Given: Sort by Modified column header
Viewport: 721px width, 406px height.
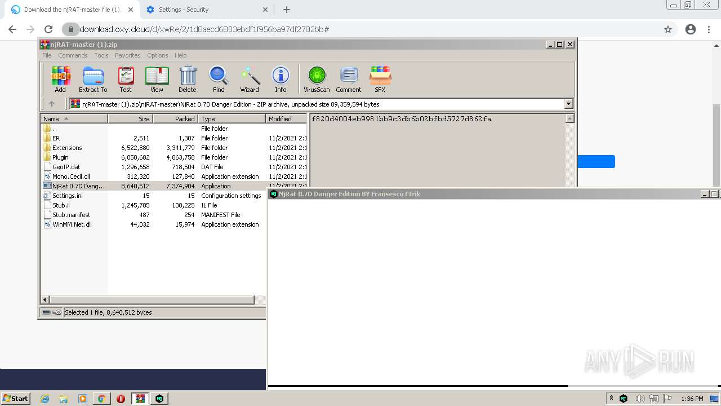Looking at the screenshot, I should [x=286, y=119].
